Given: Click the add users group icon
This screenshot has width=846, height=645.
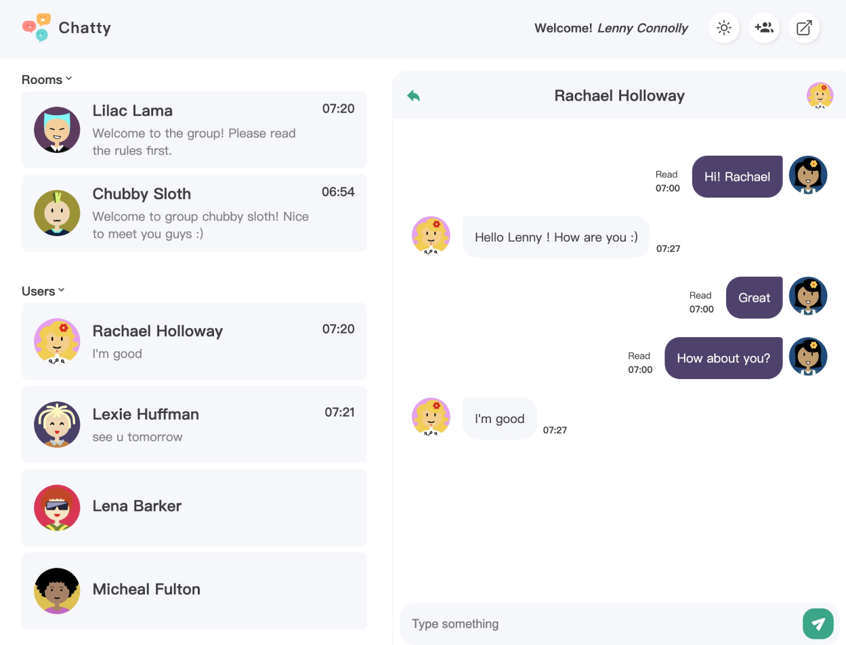Looking at the screenshot, I should tap(764, 28).
